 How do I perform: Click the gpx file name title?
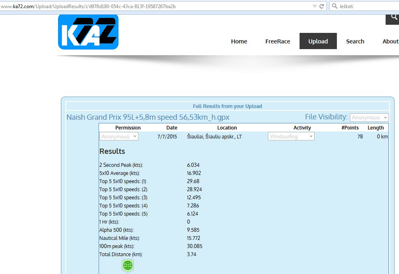[x=148, y=117]
